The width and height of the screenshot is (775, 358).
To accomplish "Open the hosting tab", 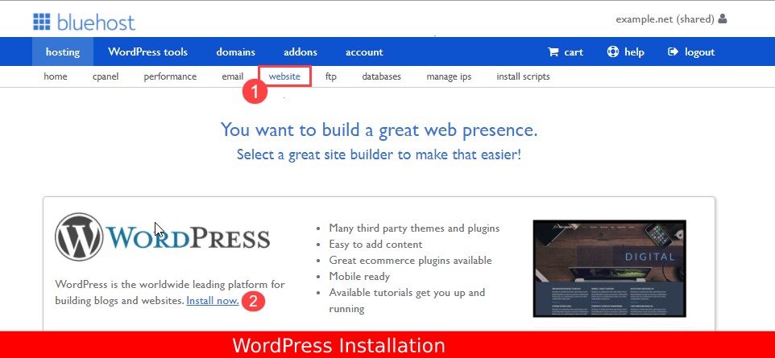I will pos(63,51).
